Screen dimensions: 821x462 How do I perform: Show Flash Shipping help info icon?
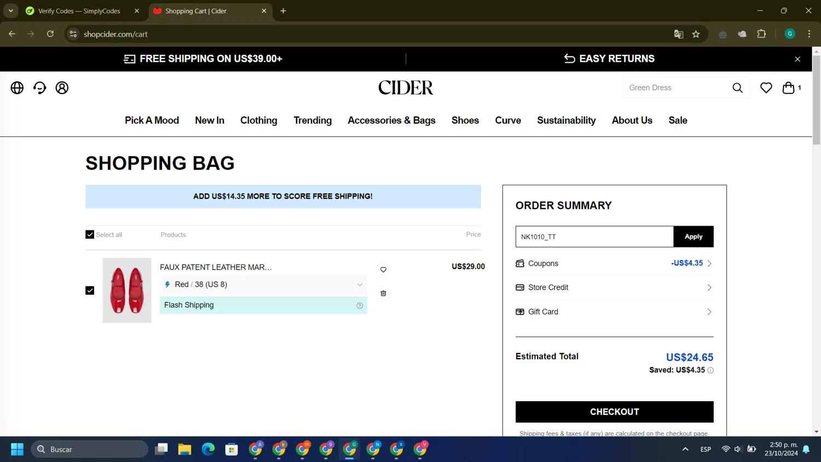360,305
